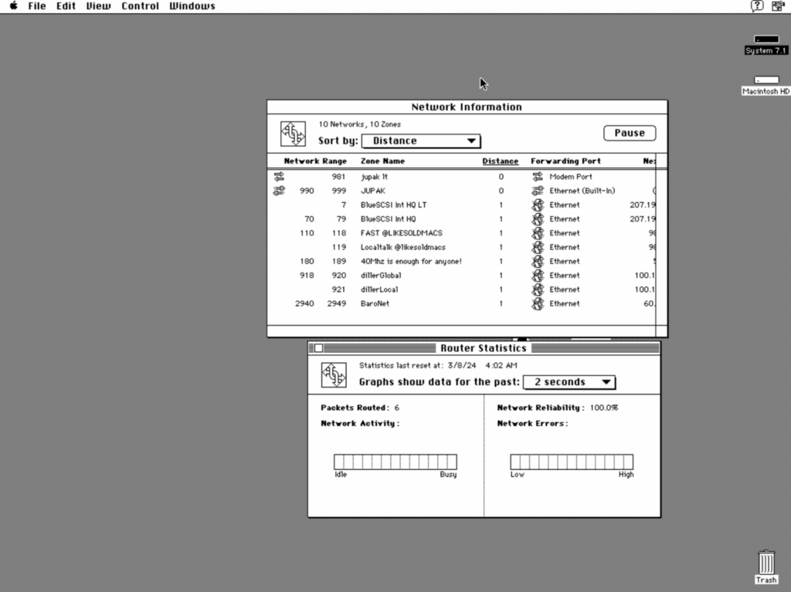Click the router icon in Router Statistics

334,375
